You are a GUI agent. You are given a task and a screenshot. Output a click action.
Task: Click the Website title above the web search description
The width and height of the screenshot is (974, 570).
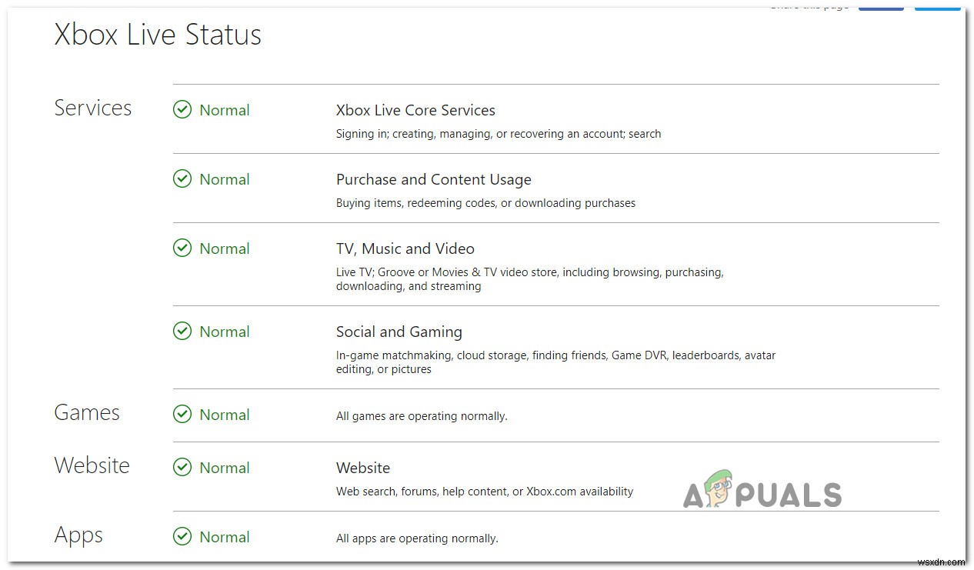362,468
